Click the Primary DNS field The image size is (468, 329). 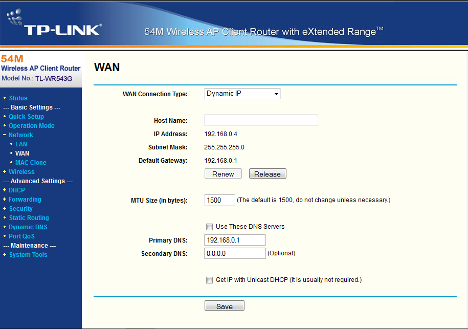[235, 240]
